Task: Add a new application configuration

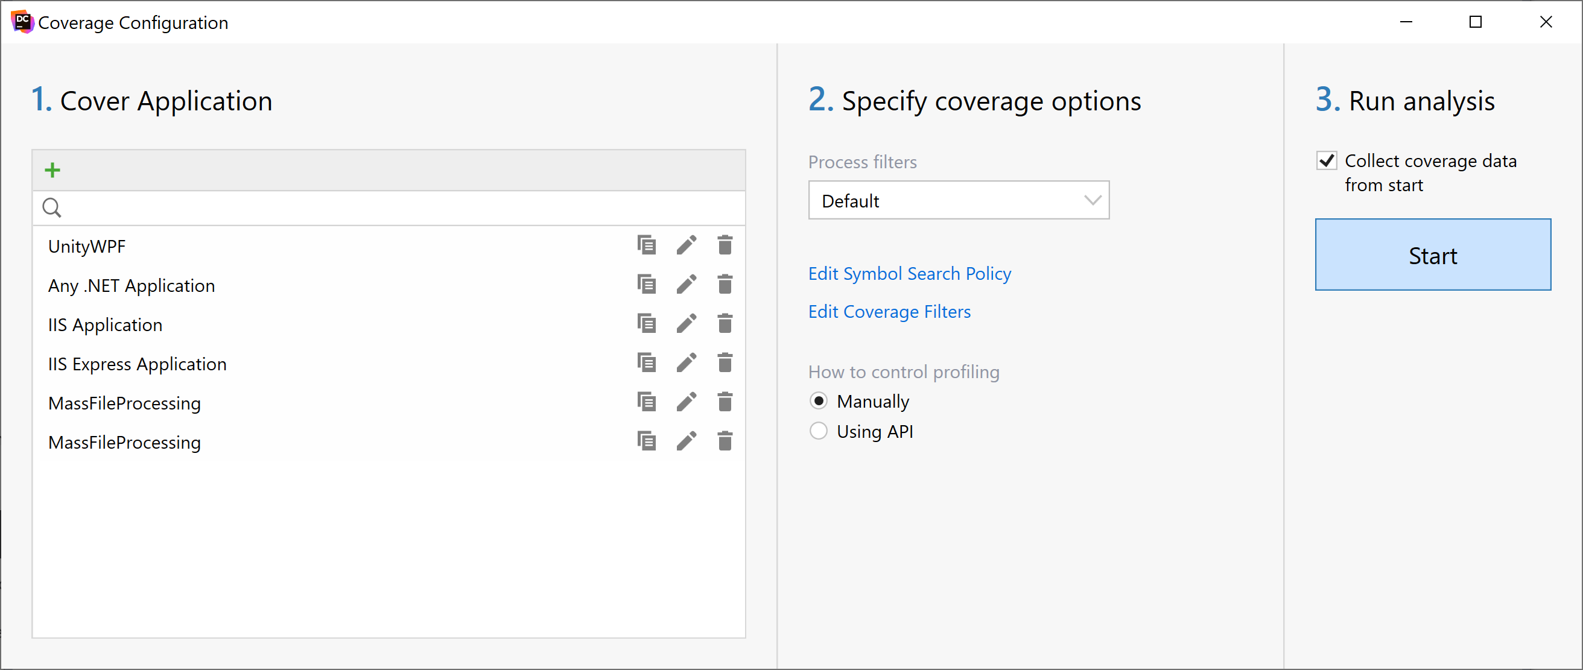Action: click(x=53, y=170)
